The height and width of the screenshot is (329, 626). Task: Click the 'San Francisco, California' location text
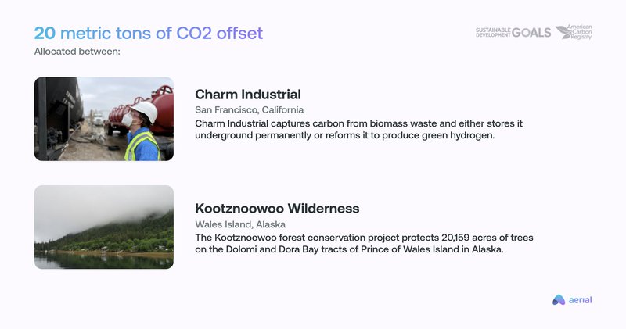249,109
